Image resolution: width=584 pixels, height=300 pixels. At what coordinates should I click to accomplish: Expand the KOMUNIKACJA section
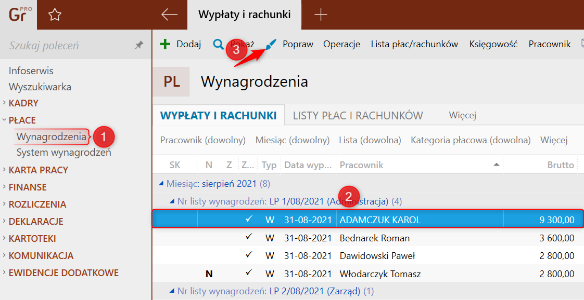(41, 255)
